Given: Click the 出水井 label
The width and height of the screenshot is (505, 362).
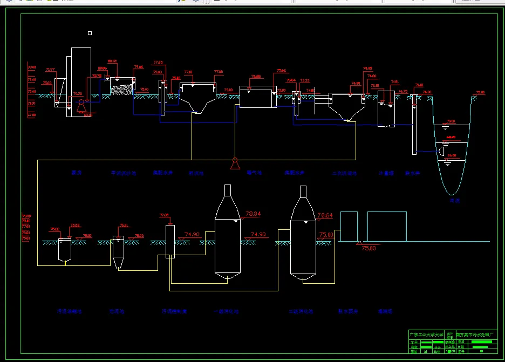Looking at the screenshot, I should click(412, 173).
